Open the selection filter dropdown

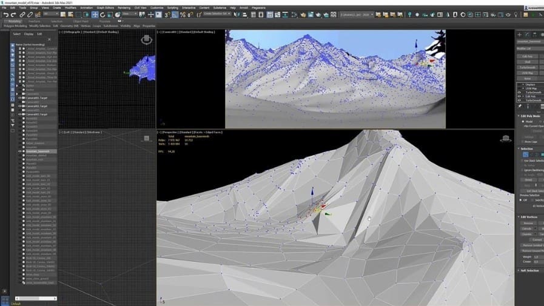(51, 14)
